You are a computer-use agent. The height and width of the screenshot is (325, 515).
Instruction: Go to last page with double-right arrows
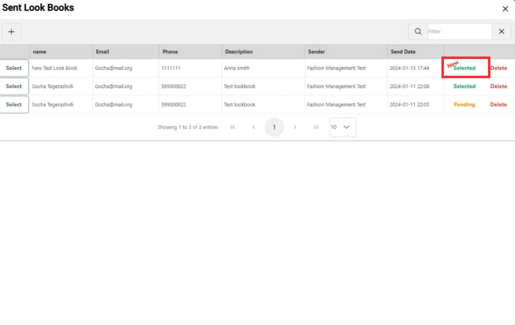[x=316, y=127]
